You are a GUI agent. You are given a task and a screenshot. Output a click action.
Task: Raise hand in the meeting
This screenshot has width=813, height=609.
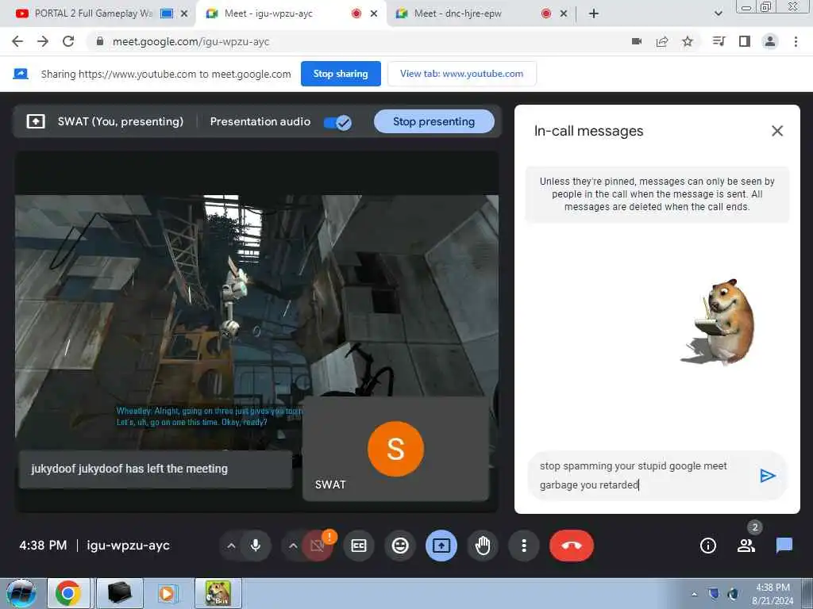(x=483, y=546)
